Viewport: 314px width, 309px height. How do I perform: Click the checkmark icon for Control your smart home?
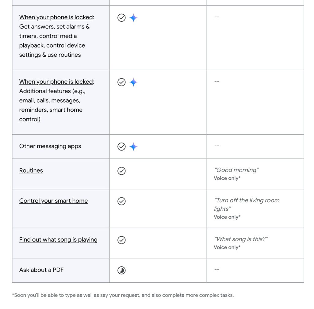pos(121,201)
